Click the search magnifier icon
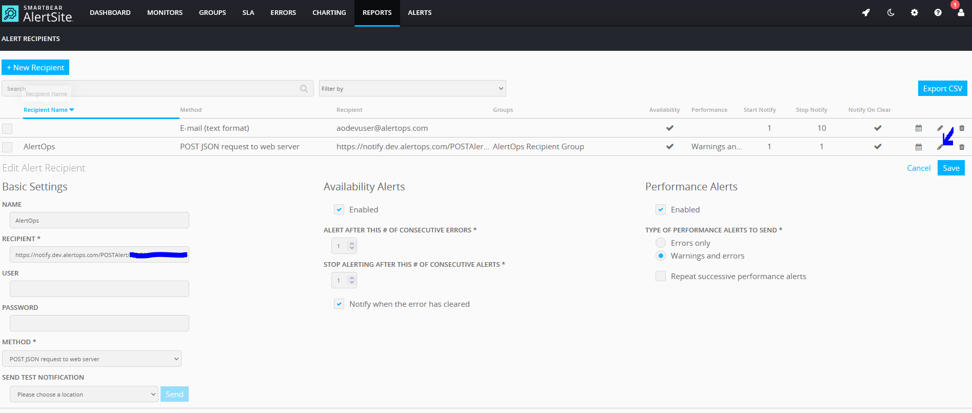The width and height of the screenshot is (972, 413). pyautogui.click(x=304, y=89)
